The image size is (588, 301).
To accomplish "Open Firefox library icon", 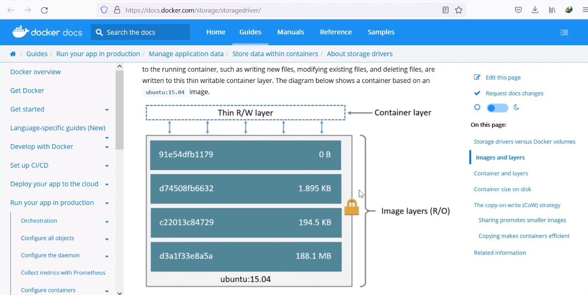I will (x=552, y=10).
